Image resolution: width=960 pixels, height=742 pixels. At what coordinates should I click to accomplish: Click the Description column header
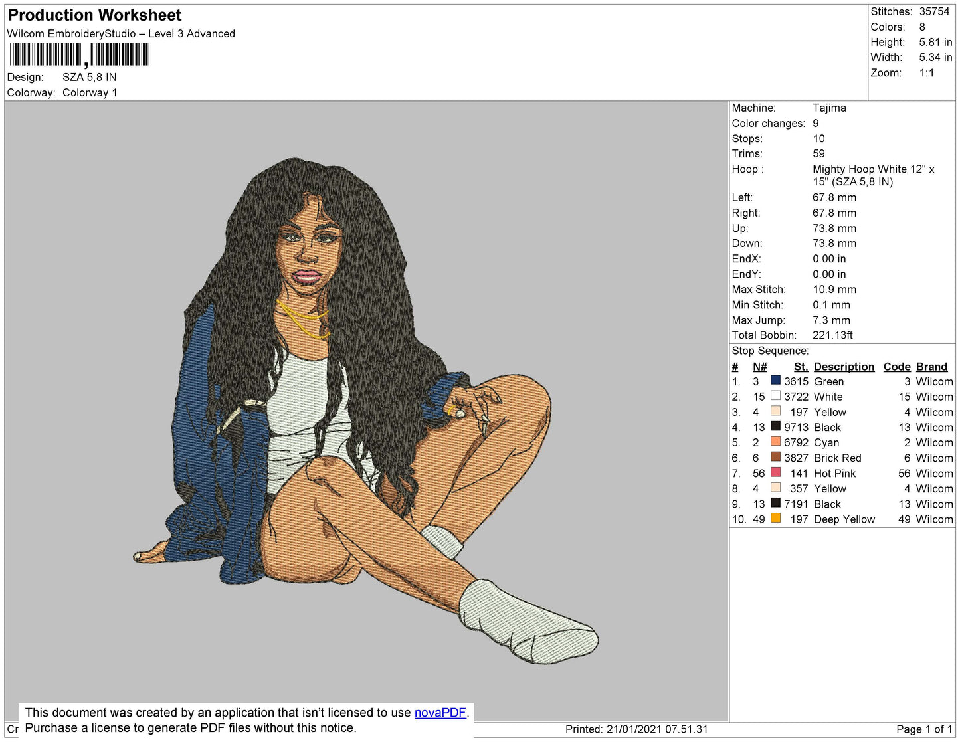tap(844, 366)
